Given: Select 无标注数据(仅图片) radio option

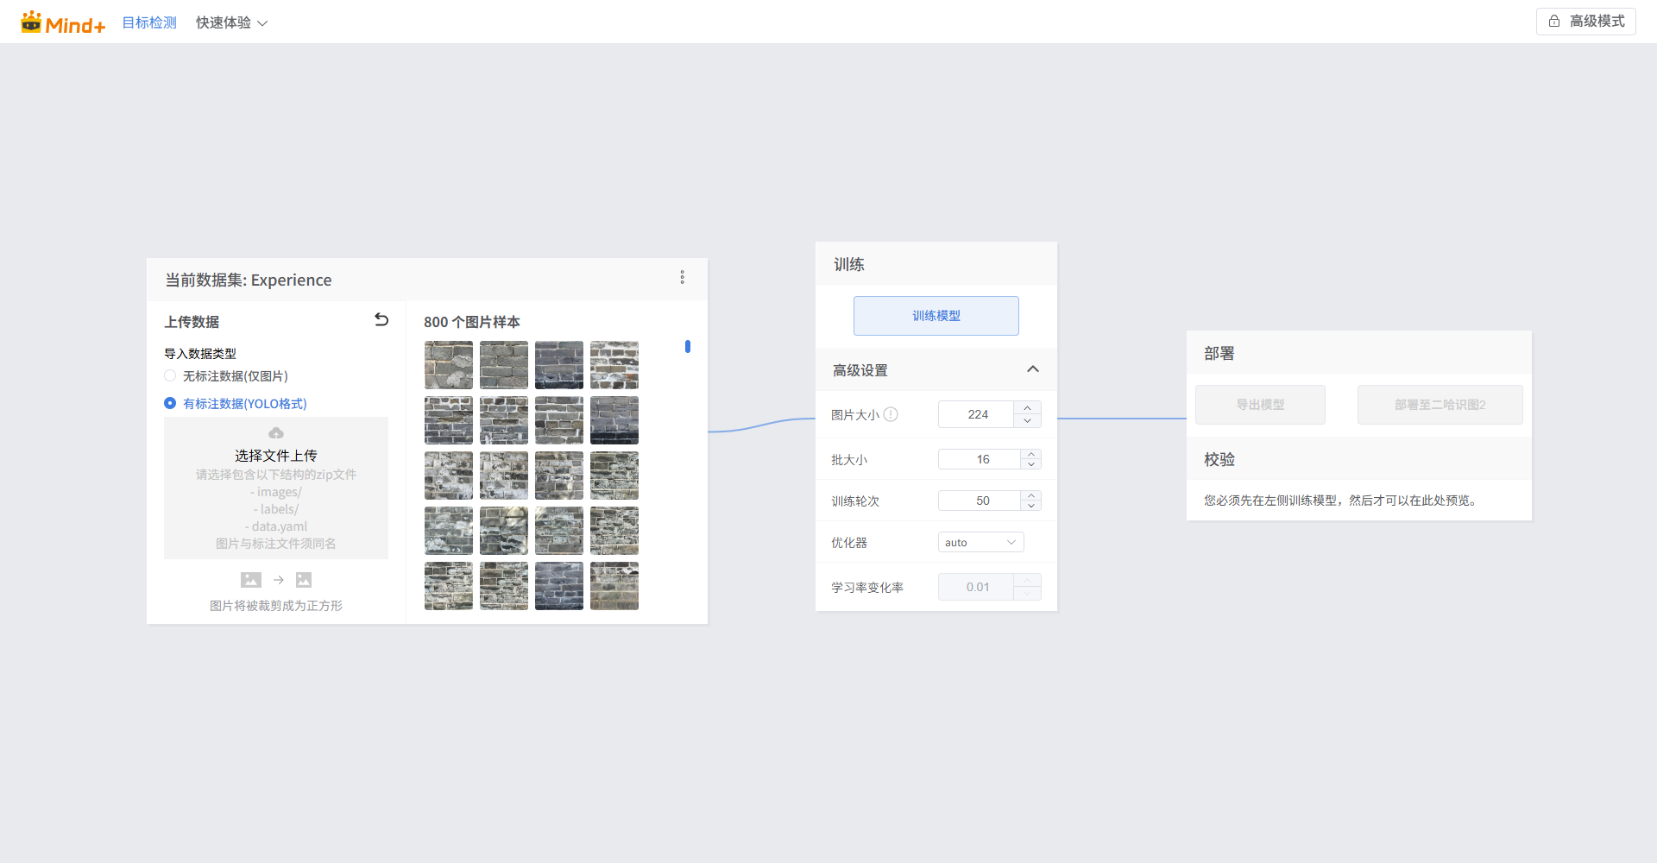Looking at the screenshot, I should coord(170,376).
